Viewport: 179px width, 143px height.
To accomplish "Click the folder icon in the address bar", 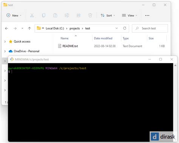I will click(x=39, y=28).
